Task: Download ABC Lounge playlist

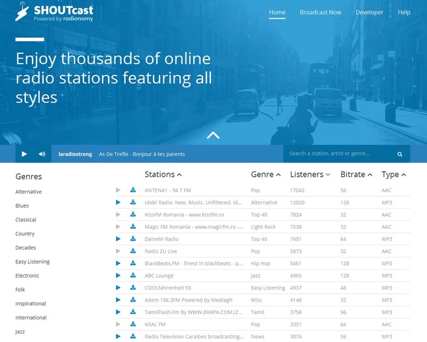Action: point(133,275)
